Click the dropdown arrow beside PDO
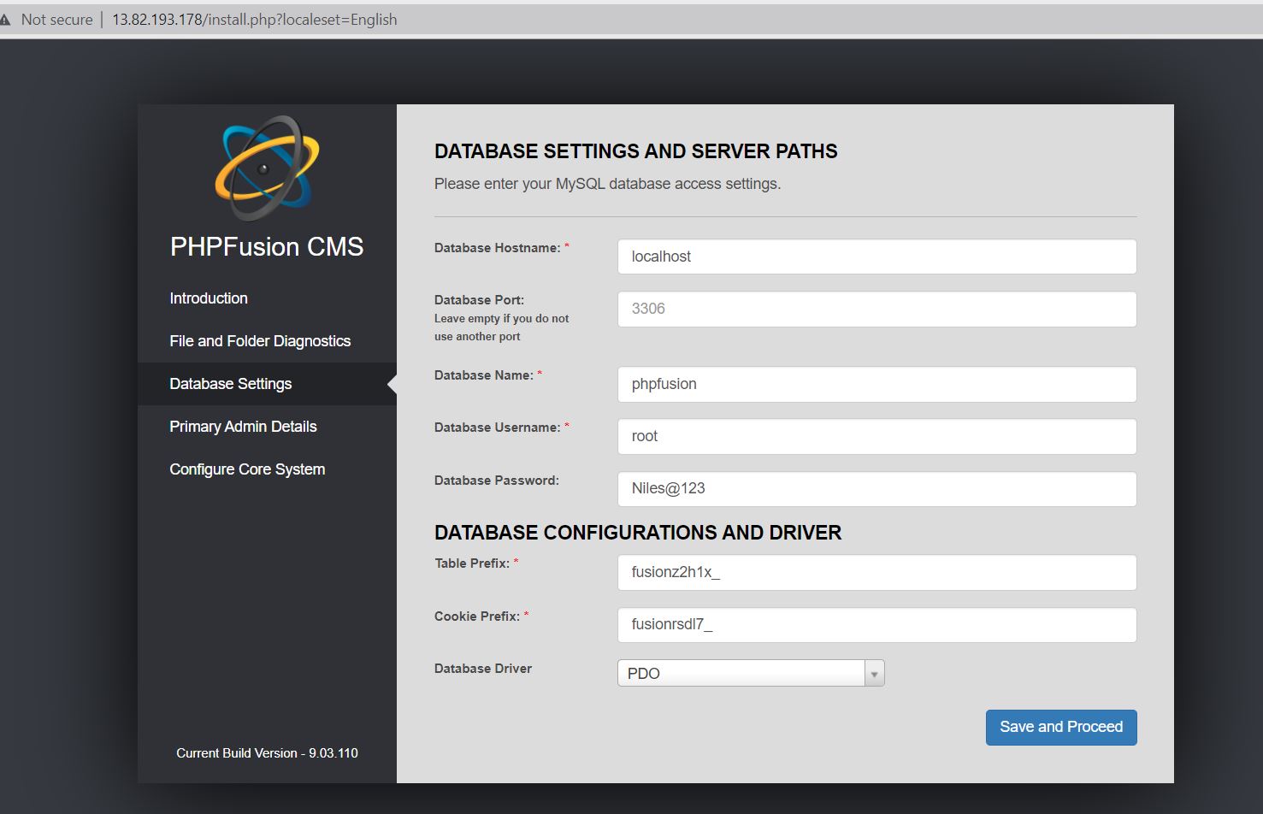Screen dimensions: 1263x814 tap(874, 674)
